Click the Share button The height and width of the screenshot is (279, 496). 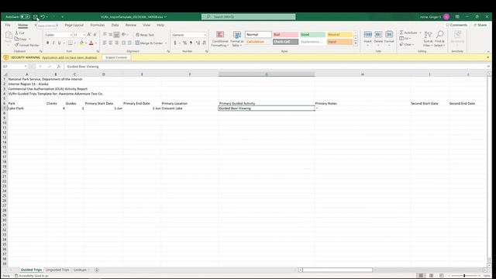pyautogui.click(x=480, y=25)
